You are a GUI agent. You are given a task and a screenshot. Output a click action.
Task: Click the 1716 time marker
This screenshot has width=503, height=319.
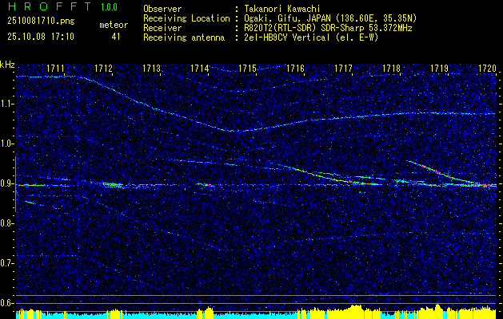[x=295, y=68]
